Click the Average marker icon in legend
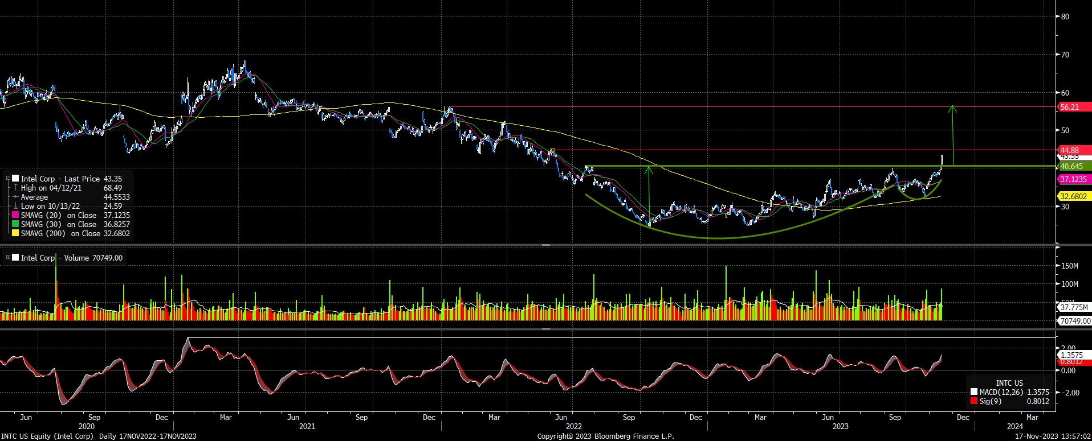This screenshot has height=441, width=1092. coord(15,197)
